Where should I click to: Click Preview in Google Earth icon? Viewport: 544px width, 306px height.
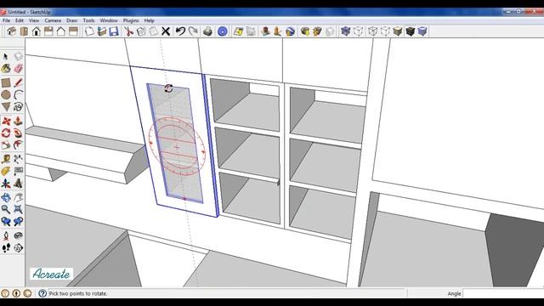290,31
